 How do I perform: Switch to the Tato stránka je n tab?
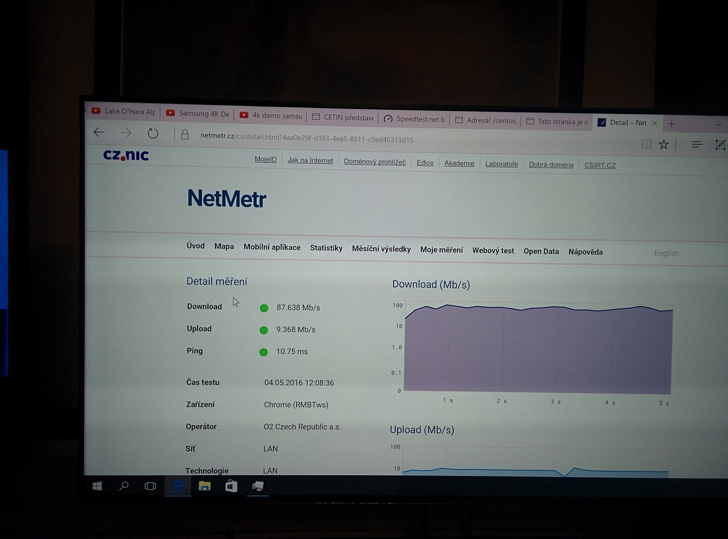[557, 122]
